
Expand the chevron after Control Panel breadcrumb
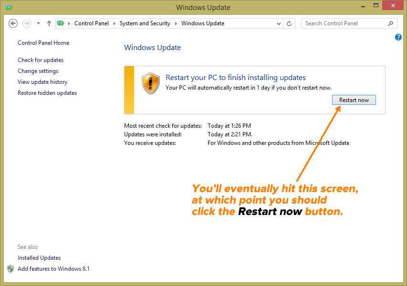(114, 23)
